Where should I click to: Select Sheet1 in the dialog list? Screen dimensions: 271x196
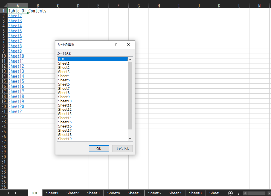pos(93,63)
